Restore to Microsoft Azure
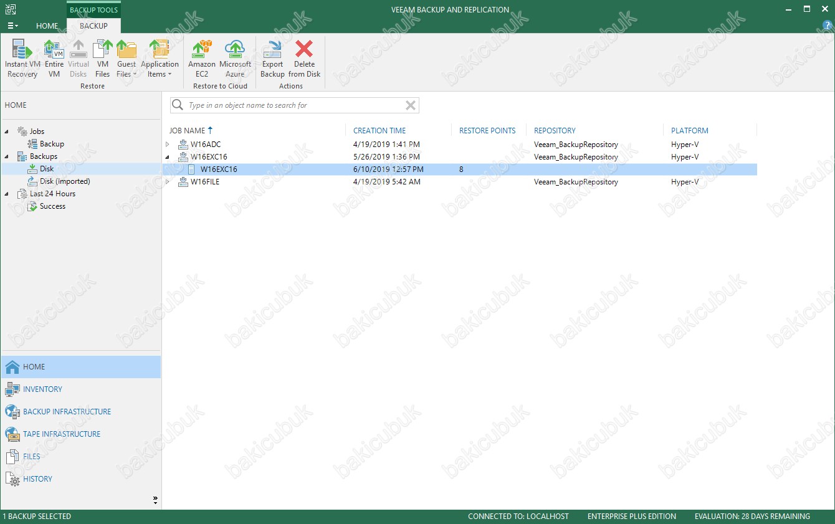 point(235,59)
